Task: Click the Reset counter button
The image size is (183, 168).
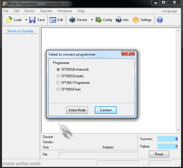Action: 159,154
